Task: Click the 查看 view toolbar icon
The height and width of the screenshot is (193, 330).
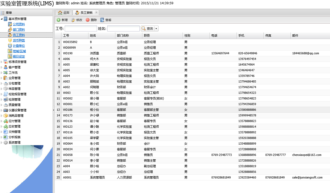Action: 102,20
